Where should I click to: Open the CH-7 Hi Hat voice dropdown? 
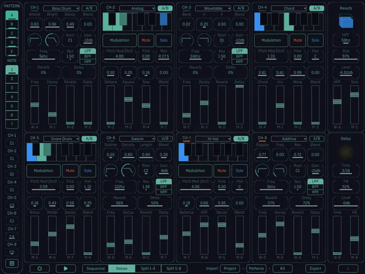[213, 139]
